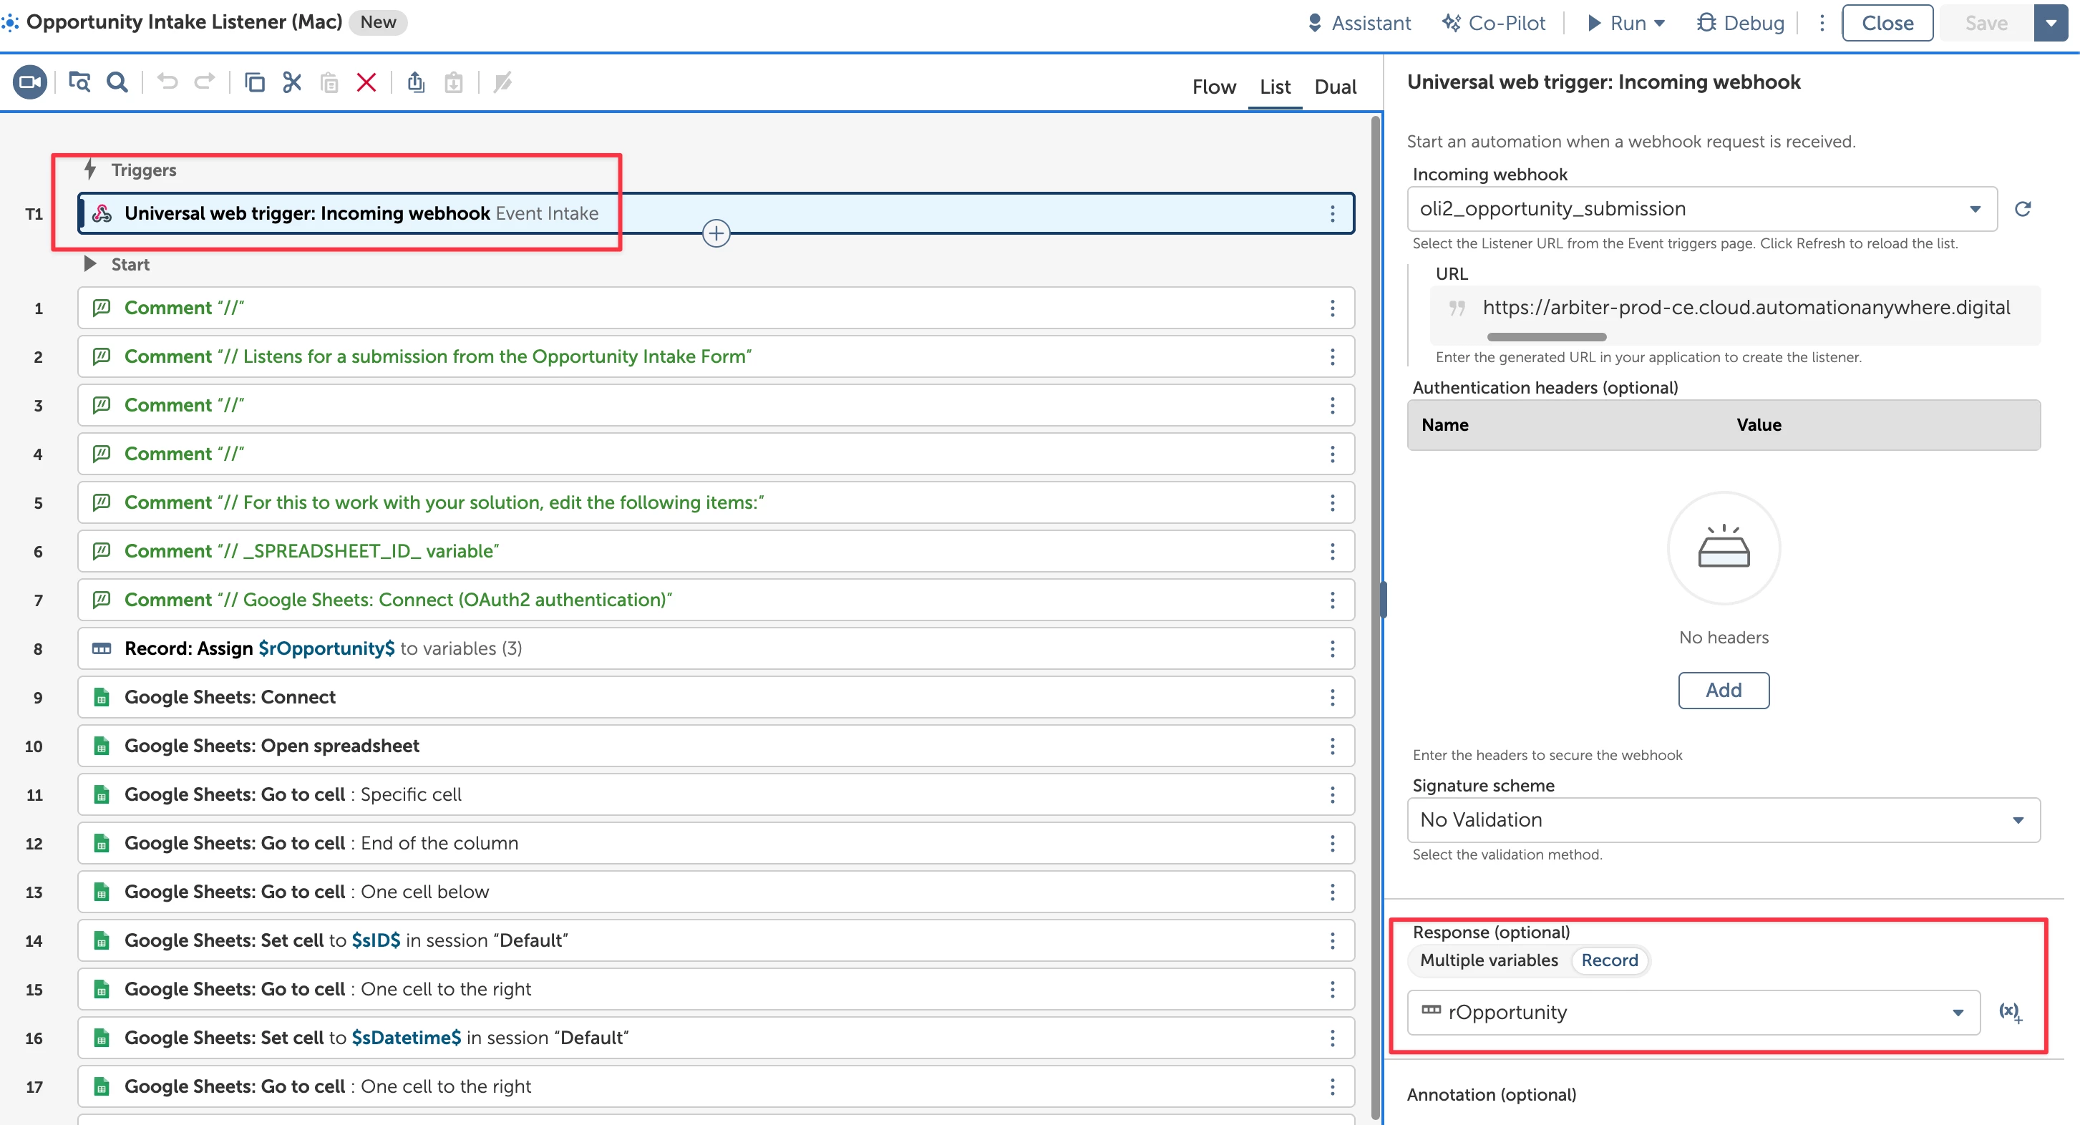Screen dimensions: 2080x1125
Task: Select Go to cell: End of the column
Action: point(716,843)
